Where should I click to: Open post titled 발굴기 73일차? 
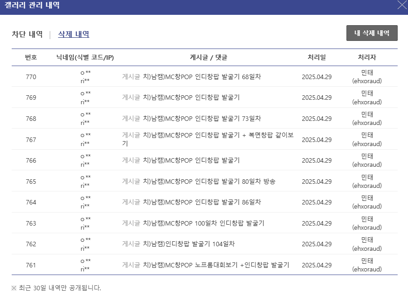point(202,118)
